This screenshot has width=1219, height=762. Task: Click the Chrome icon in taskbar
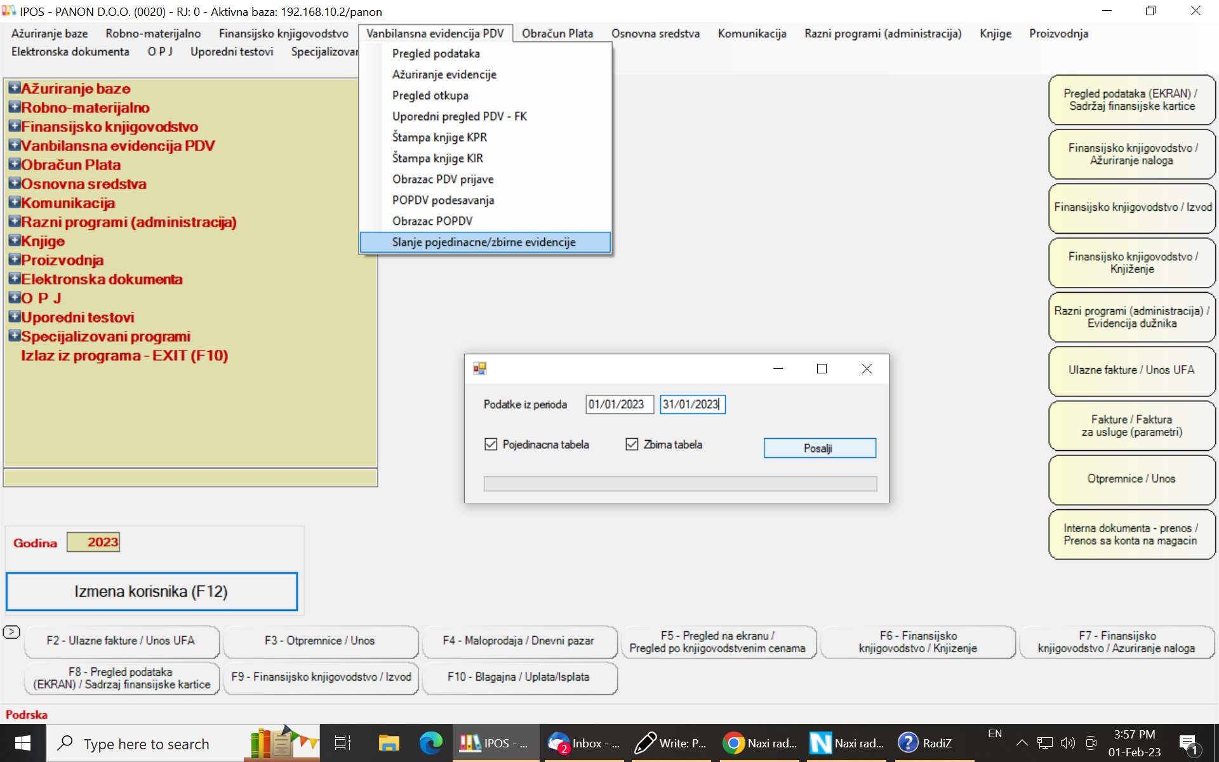pyautogui.click(x=733, y=743)
